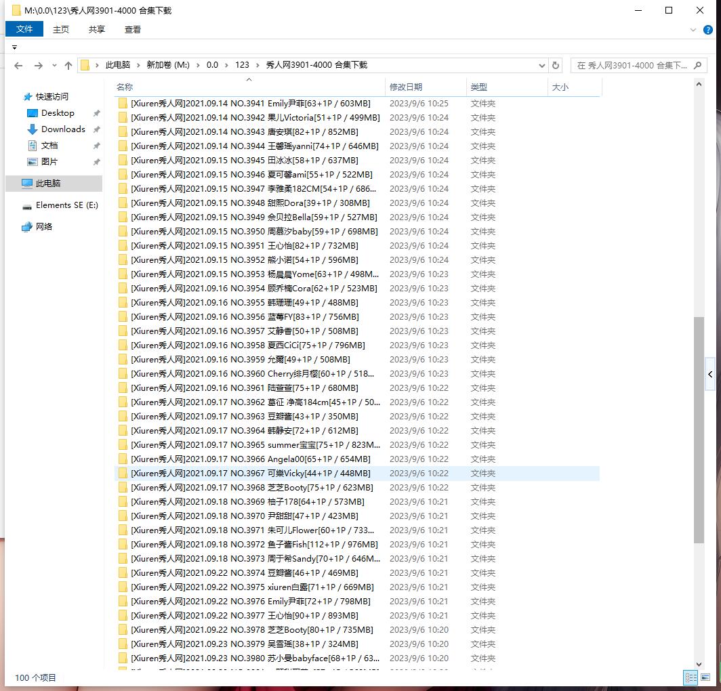Viewport: 721px width, 691px height.
Task: Open Downloads in Quick access
Action: [x=63, y=129]
